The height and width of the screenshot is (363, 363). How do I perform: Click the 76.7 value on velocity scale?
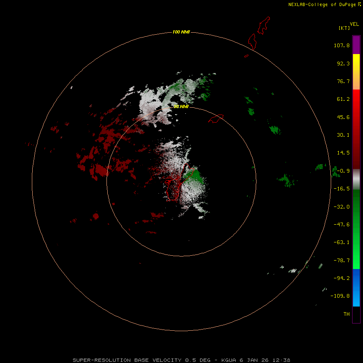click(x=343, y=81)
